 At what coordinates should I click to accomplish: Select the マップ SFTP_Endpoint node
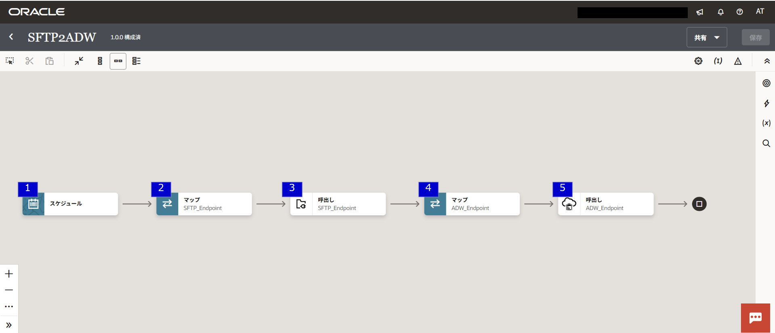pos(204,204)
